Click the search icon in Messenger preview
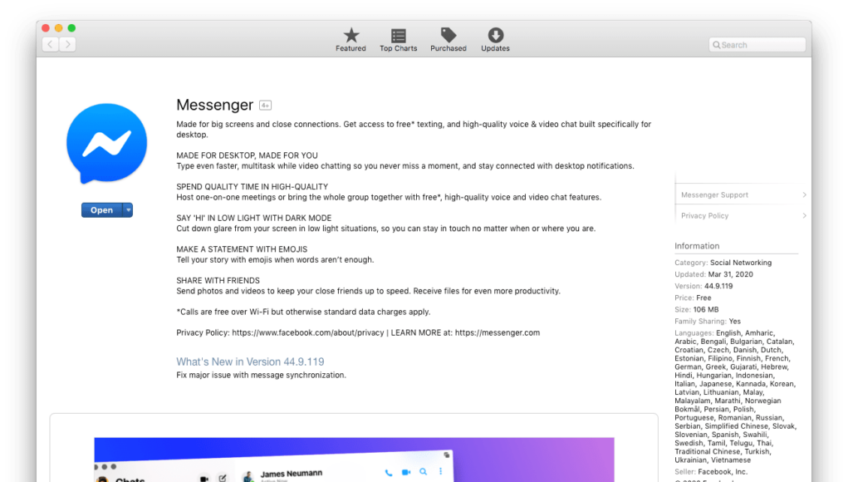Viewport: 848px width, 482px height. (424, 472)
